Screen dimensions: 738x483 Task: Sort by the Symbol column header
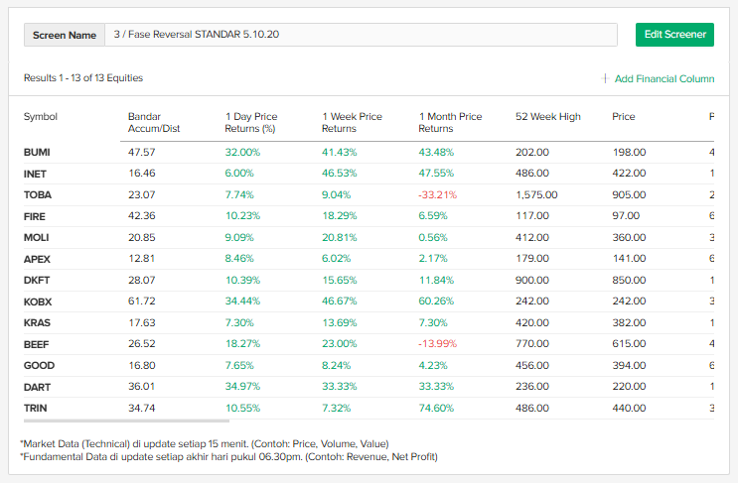(x=41, y=117)
